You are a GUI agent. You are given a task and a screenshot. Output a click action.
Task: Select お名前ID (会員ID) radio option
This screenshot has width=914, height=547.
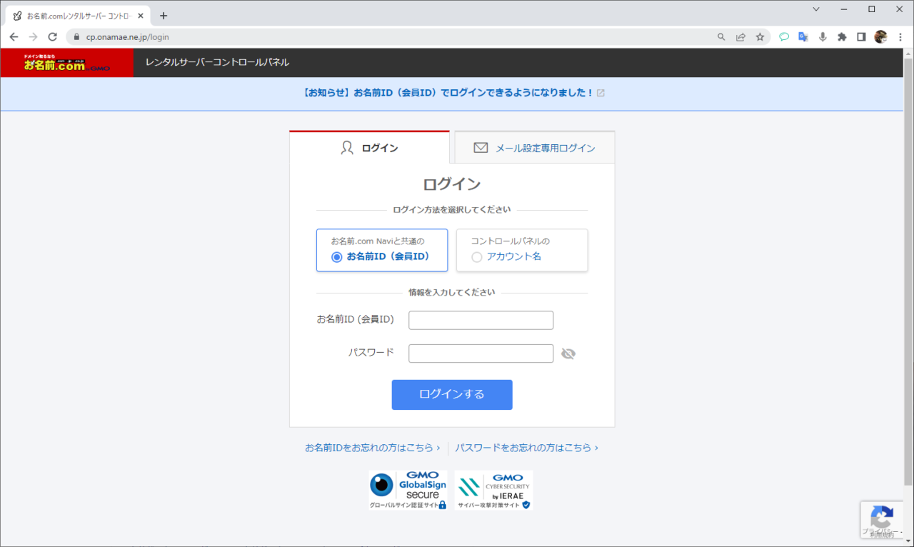337,257
